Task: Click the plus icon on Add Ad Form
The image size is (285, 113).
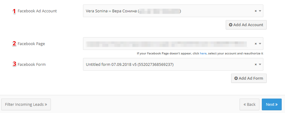Action: tap(236, 78)
